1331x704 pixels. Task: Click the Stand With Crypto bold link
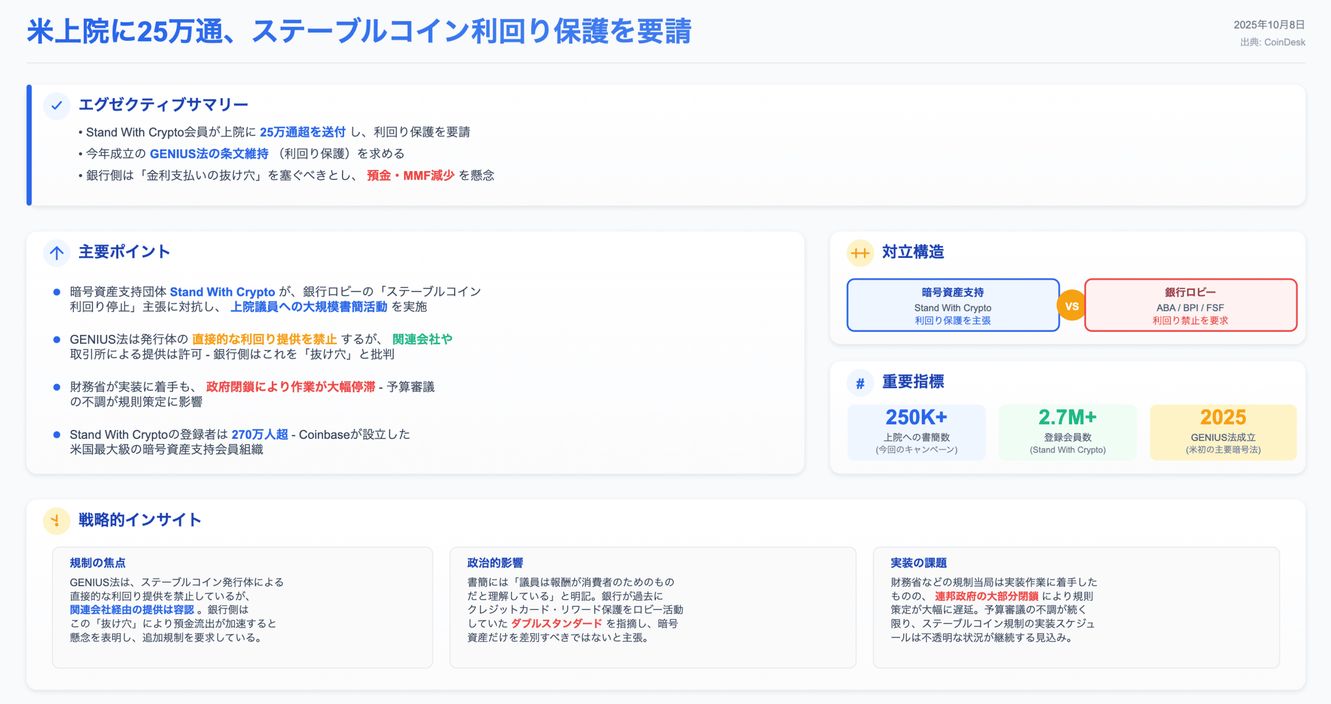coord(222,292)
